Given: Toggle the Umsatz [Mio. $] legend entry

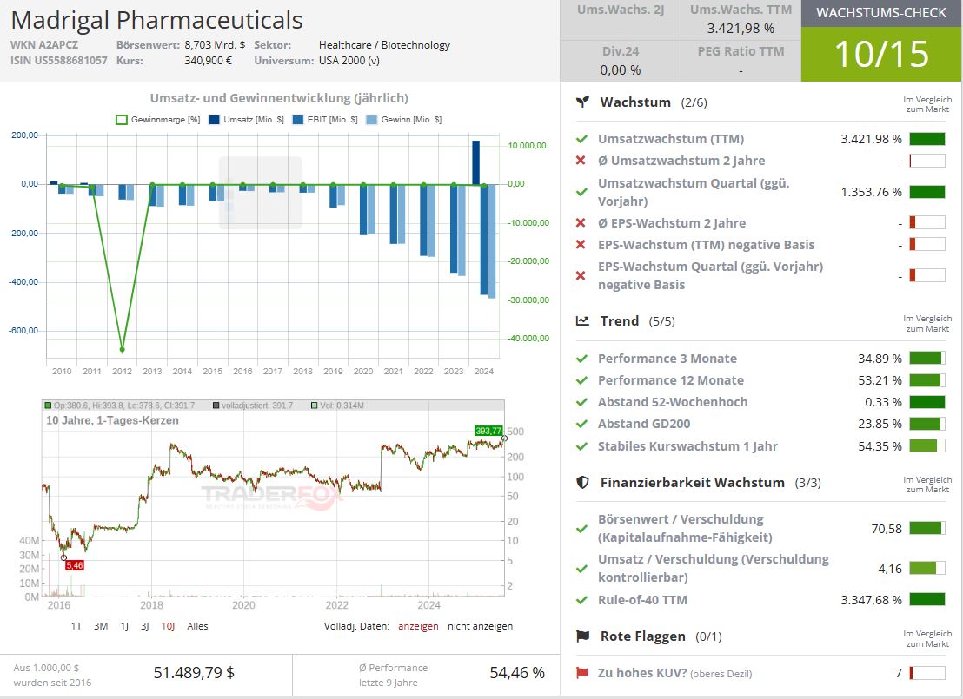Looking at the screenshot, I should point(246,120).
